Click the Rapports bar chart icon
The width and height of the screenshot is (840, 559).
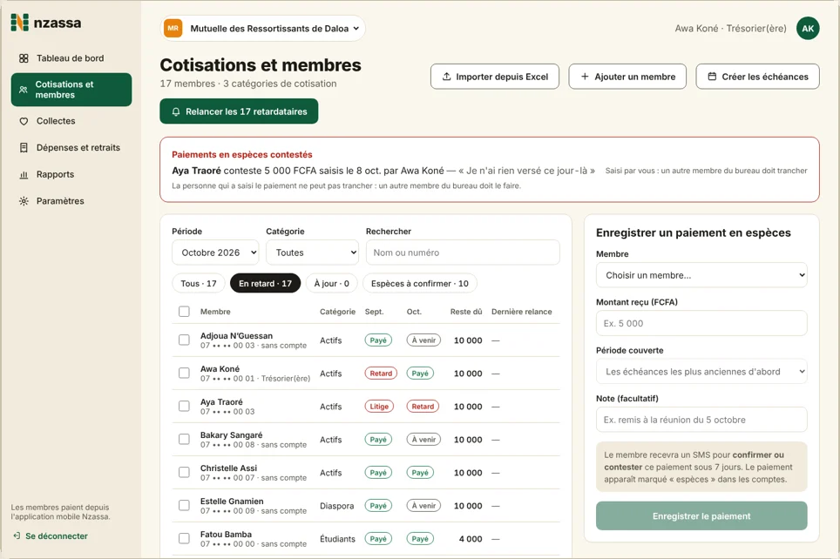[24, 174]
